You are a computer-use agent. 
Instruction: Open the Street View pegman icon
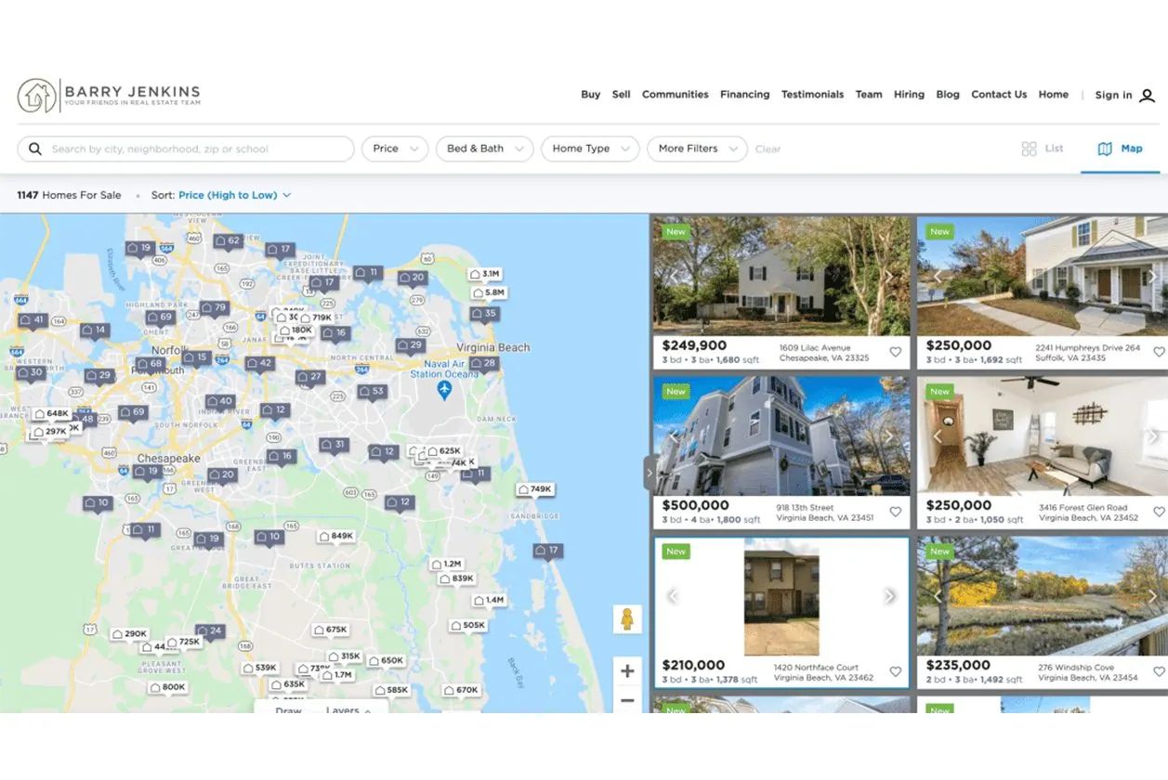[627, 619]
